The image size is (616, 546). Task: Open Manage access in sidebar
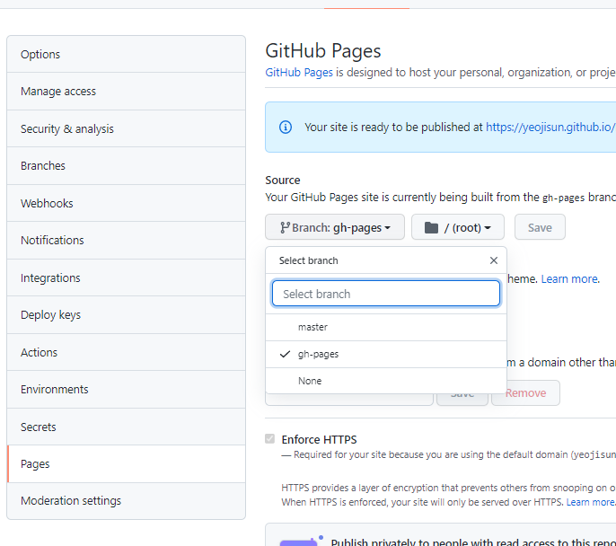point(126,91)
